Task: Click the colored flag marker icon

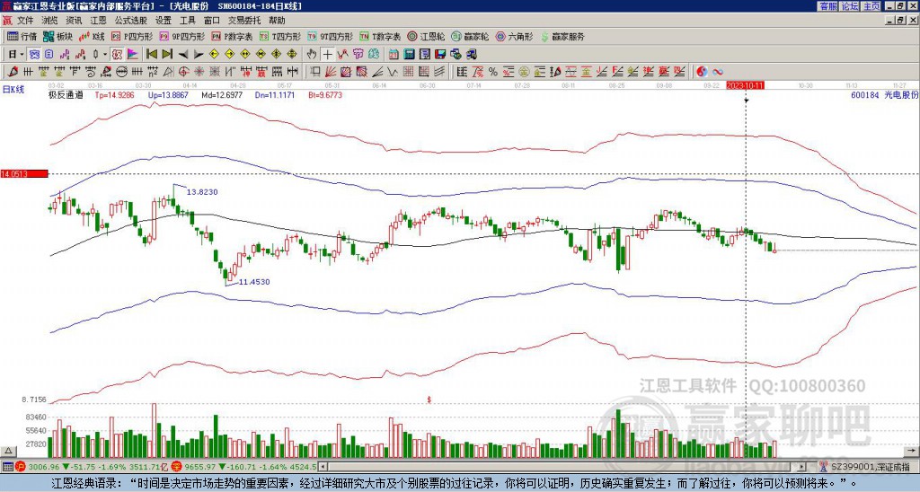Action: tap(133, 55)
